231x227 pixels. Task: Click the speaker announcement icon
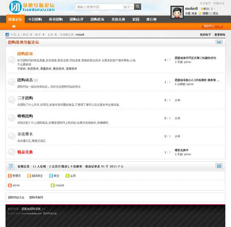tap(14, 26)
